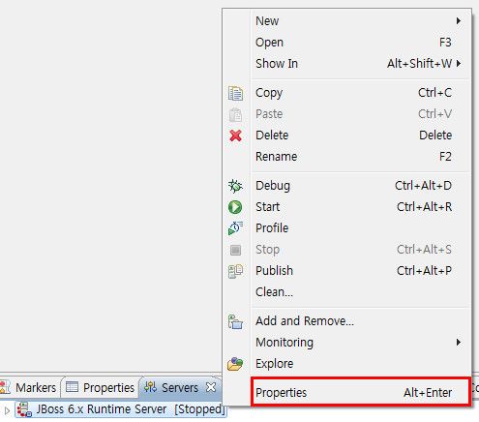This screenshot has height=422, width=479.
Task: Expand the New submenu arrow
Action: [x=459, y=21]
